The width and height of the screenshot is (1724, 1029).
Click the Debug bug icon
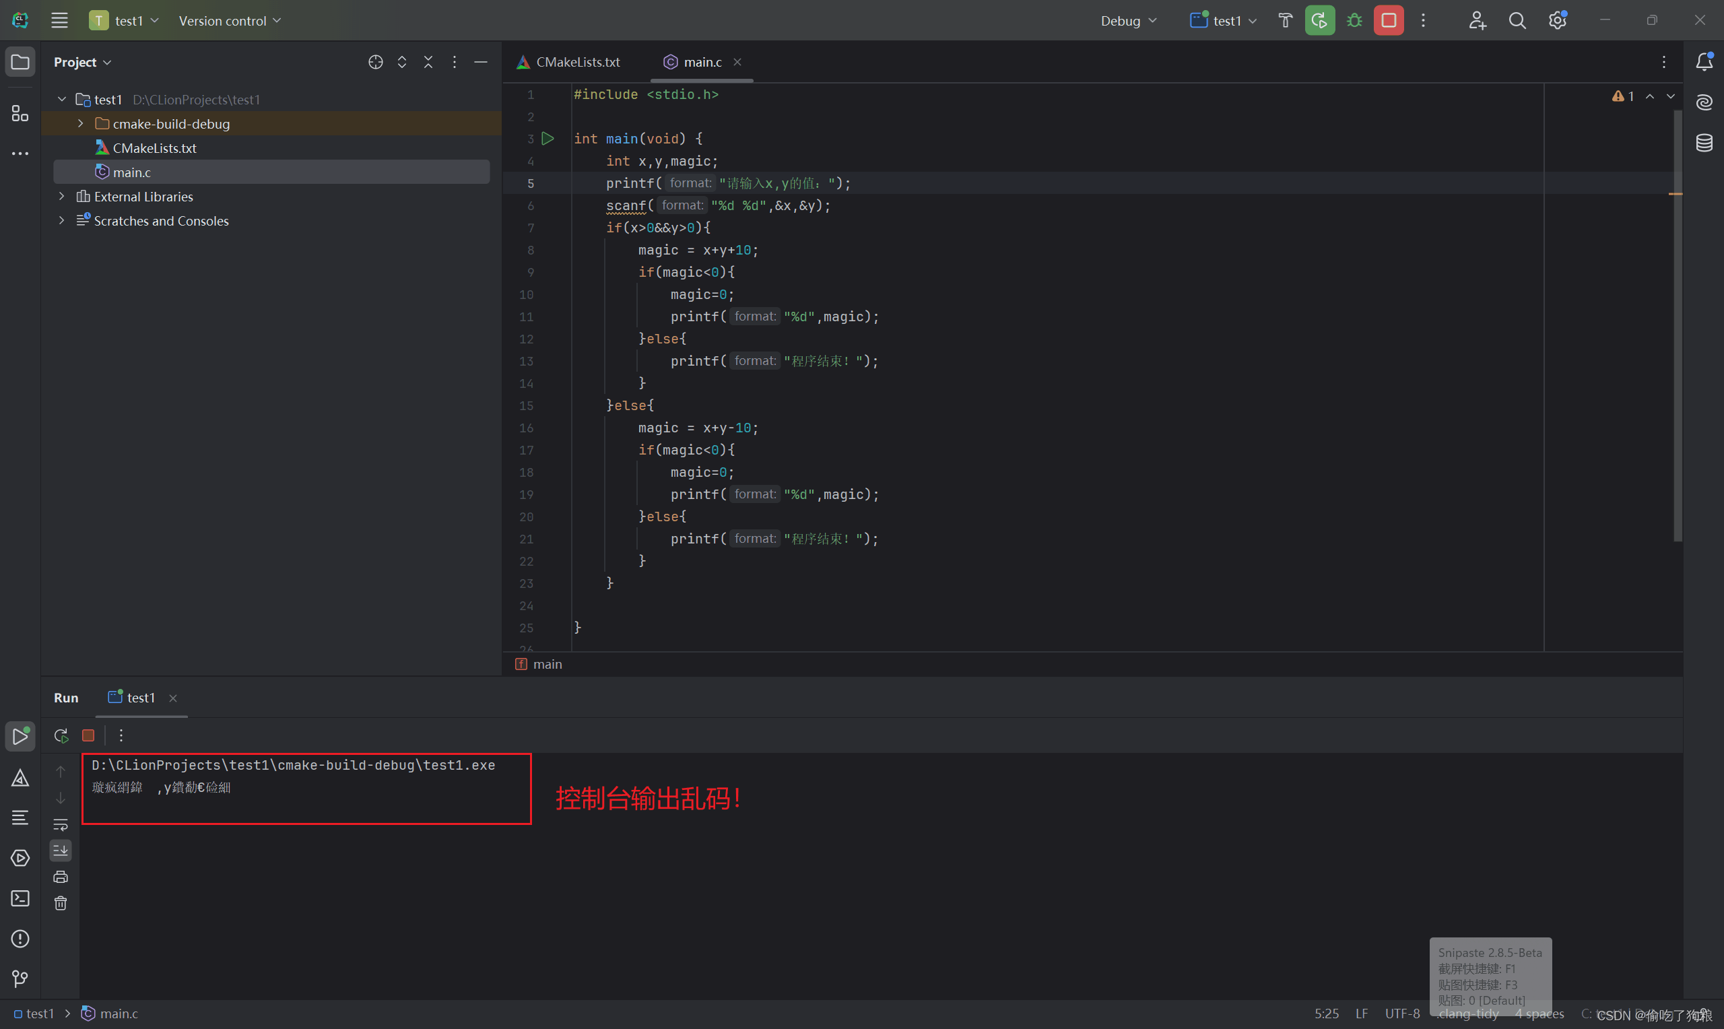[1354, 21]
